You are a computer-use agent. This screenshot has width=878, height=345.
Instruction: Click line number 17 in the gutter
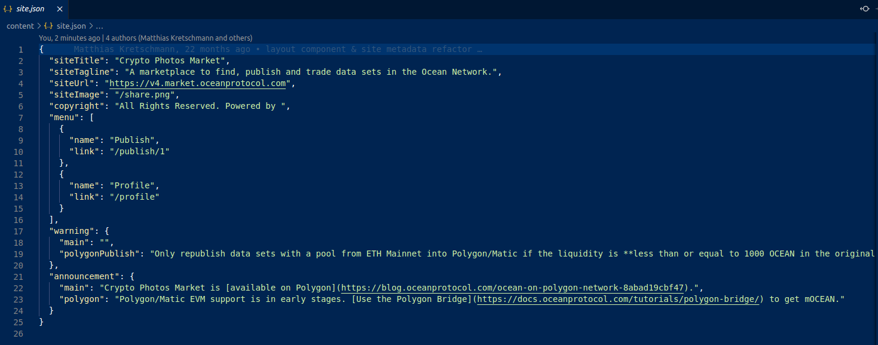pyautogui.click(x=18, y=231)
